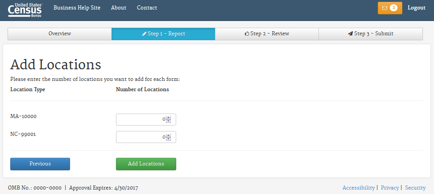Decrement NC-99001 number of locations spinner
This screenshot has width=434, height=194.
click(169, 139)
